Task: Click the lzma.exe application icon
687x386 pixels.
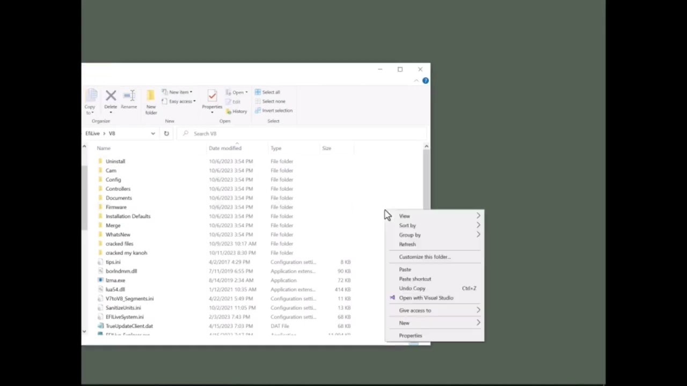Action: point(100,280)
